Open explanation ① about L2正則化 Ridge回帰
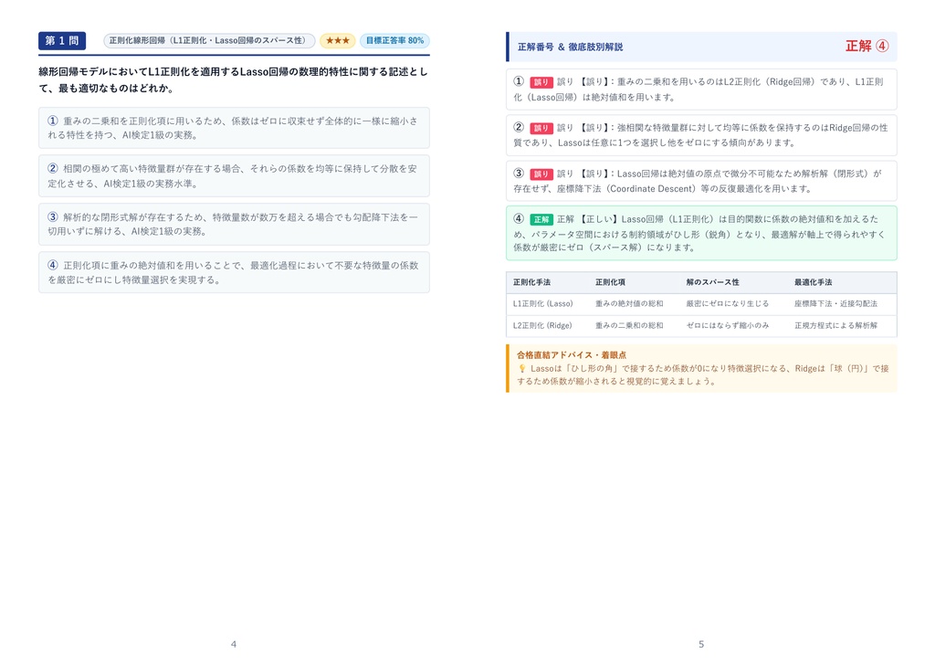935x664 pixels. pos(701,90)
